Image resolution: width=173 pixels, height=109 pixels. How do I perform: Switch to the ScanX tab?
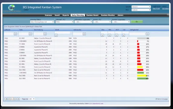point(57,15)
